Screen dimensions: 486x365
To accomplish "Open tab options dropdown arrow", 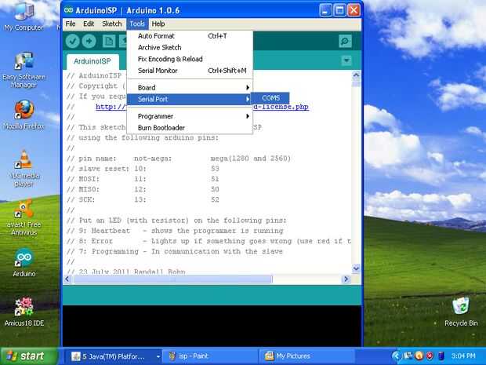I will 346,60.
